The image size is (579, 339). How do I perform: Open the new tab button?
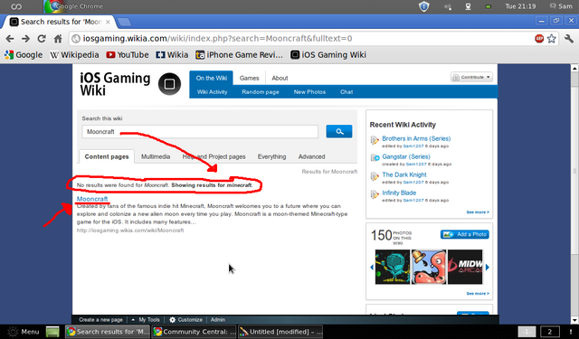pyautogui.click(x=125, y=22)
